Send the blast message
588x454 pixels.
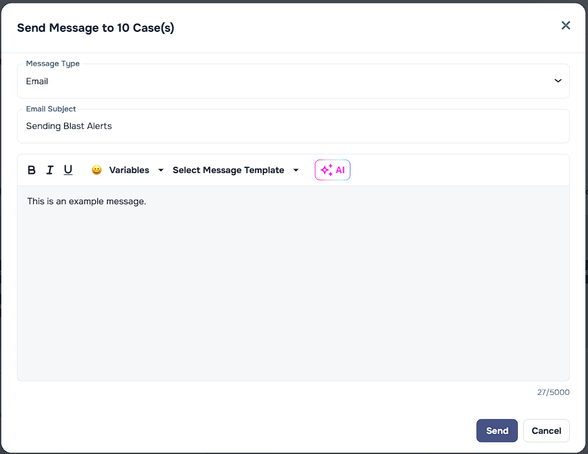(496, 430)
